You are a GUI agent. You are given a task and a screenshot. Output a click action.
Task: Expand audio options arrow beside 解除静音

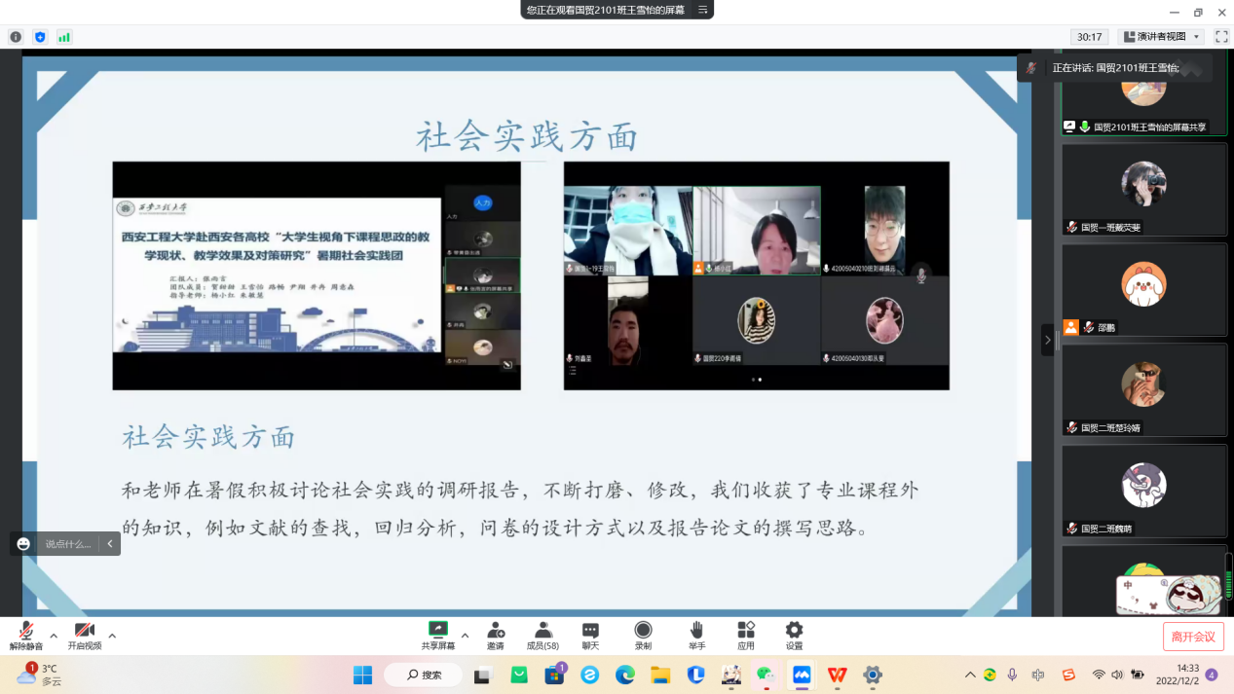54,636
